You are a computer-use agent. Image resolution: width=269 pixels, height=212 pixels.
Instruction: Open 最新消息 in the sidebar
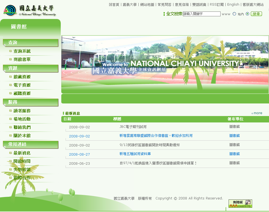(22, 153)
